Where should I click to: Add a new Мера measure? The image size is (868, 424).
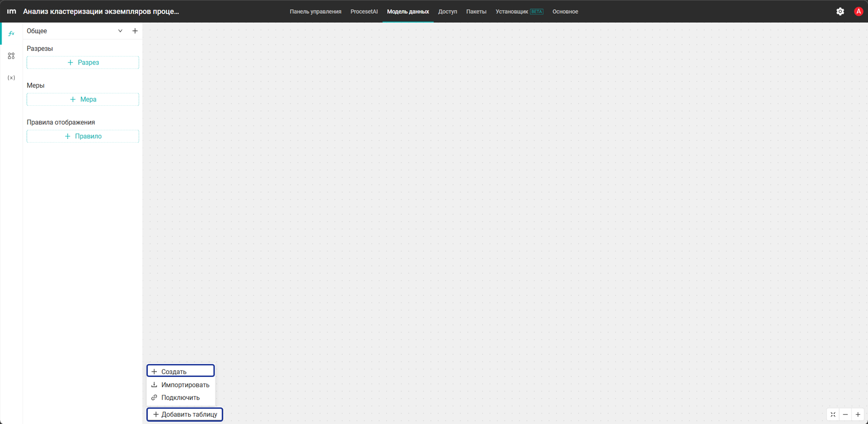(x=83, y=99)
